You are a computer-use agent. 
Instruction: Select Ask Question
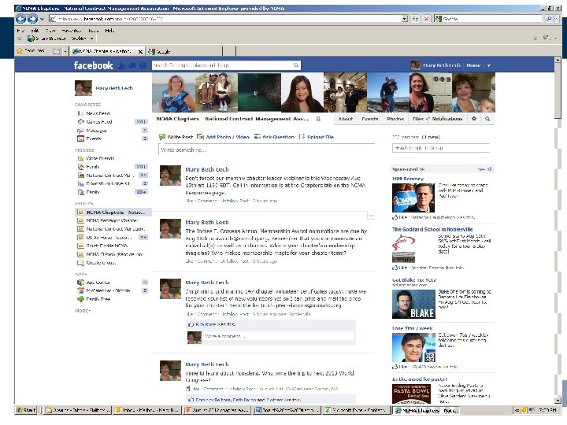(x=274, y=137)
